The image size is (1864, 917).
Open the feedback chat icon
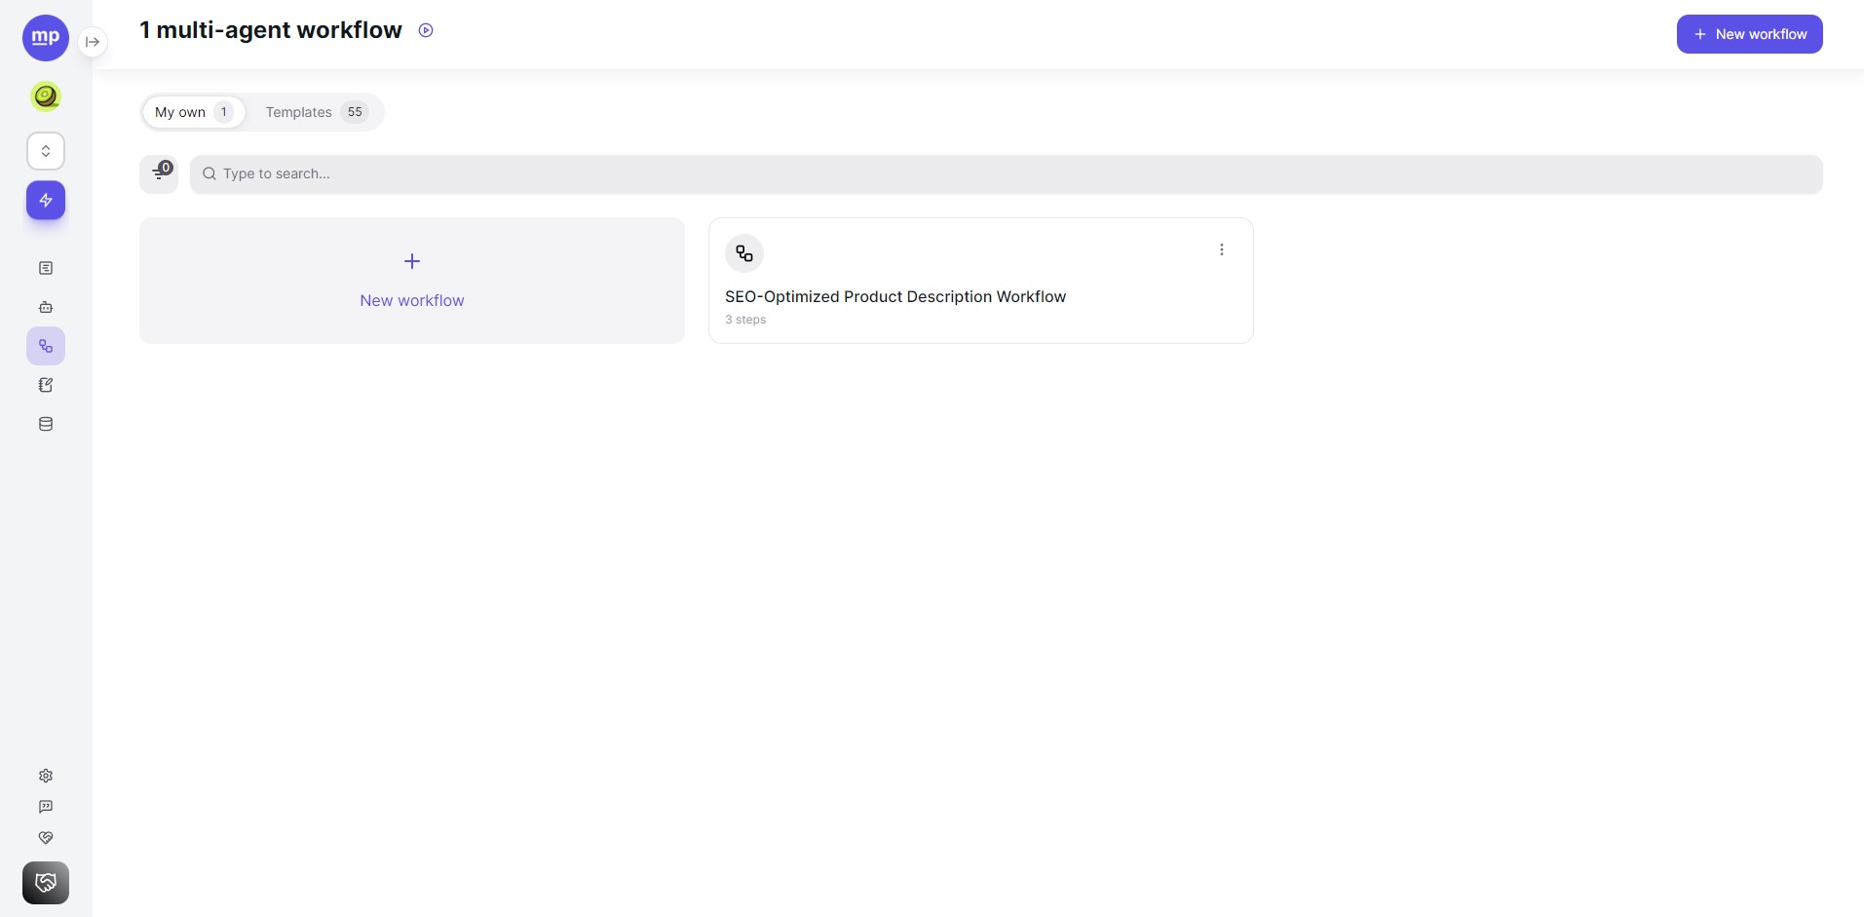tap(46, 807)
